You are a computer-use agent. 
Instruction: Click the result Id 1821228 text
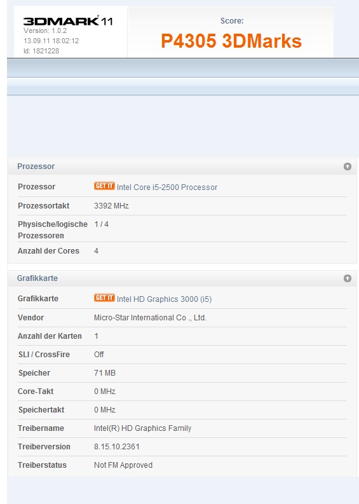pos(41,51)
